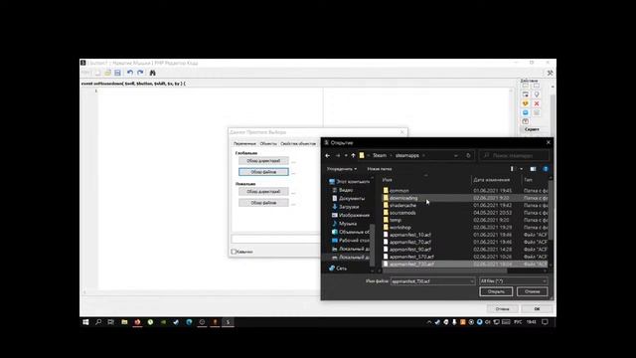Select the common folder
This screenshot has width=636, height=358.
399,190
